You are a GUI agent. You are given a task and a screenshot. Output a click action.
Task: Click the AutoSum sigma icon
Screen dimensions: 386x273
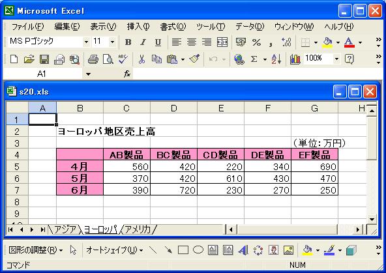254,59
